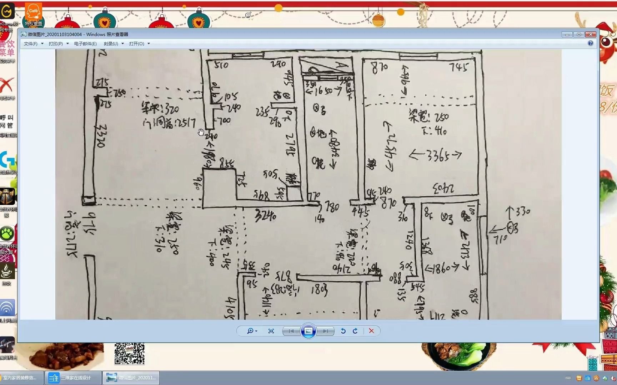Rotate the photo counterclockwise
The width and height of the screenshot is (617, 385).
pos(343,331)
